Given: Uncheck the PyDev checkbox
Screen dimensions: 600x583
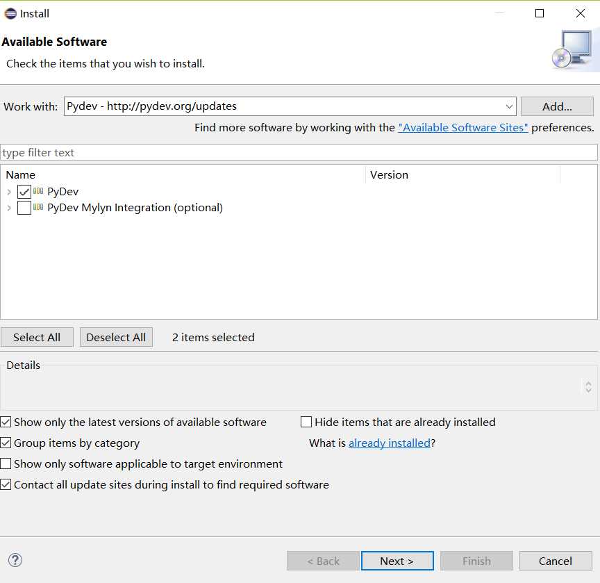Looking at the screenshot, I should click(24, 192).
